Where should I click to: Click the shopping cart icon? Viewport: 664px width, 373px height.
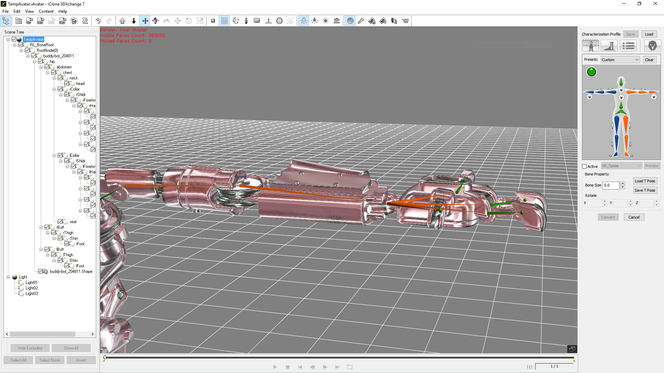pos(405,21)
